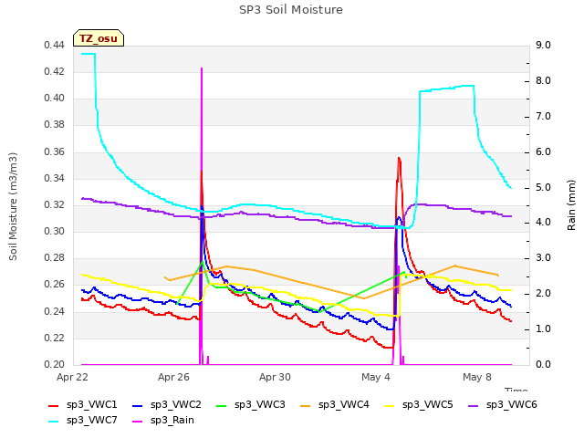The image size is (584, 438).
Task: Click the red sp3_VWC1 legend swatch
Action: coord(54,406)
